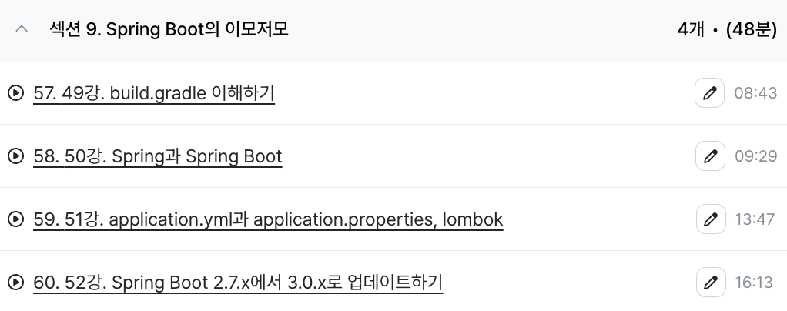Open the application.yml과 application.properties, lombok lecture
The image size is (787, 311).
coord(268,219)
